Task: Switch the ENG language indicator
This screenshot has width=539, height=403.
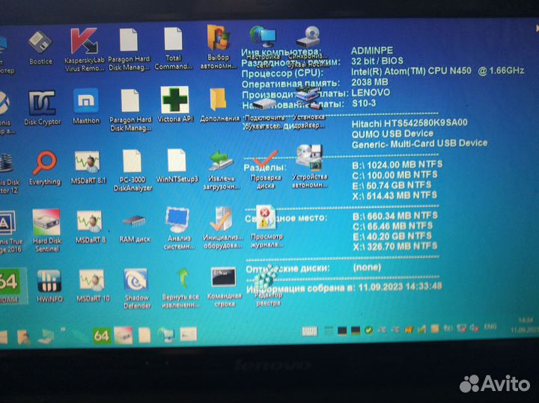Action: click(490, 327)
